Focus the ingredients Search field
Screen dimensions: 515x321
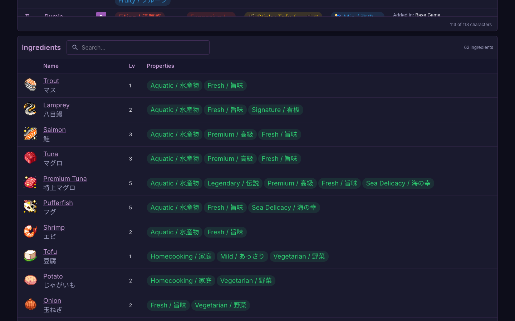click(138, 47)
